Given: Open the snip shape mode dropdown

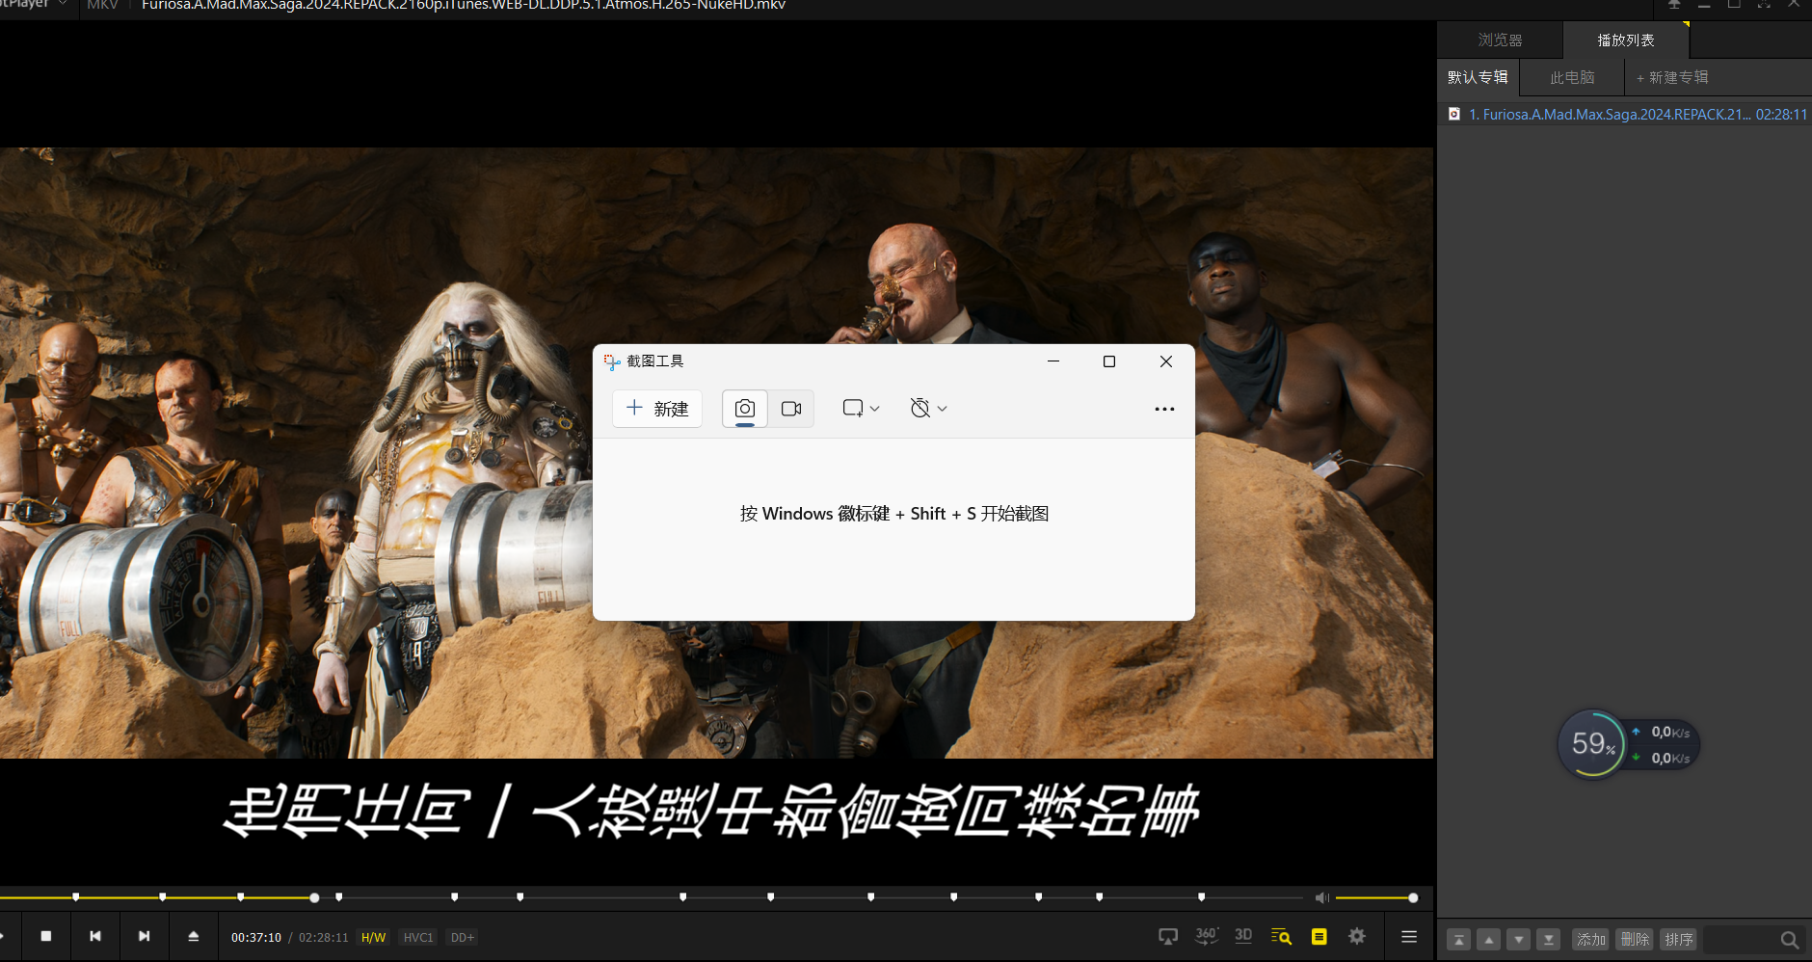Looking at the screenshot, I should pos(861,409).
